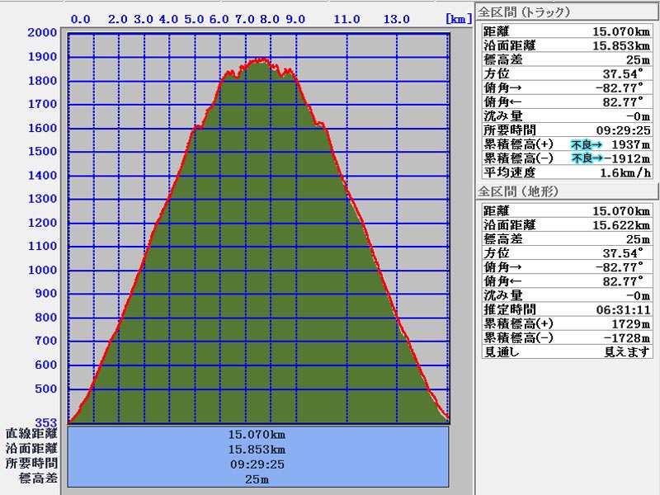
Task: Click the 累積標高(+) 1729m terrain row
Action: click(x=567, y=324)
